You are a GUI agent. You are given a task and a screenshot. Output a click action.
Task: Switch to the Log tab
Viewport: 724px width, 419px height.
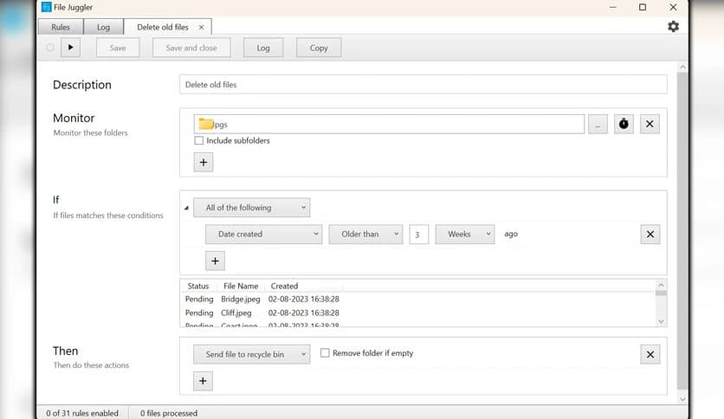[103, 27]
